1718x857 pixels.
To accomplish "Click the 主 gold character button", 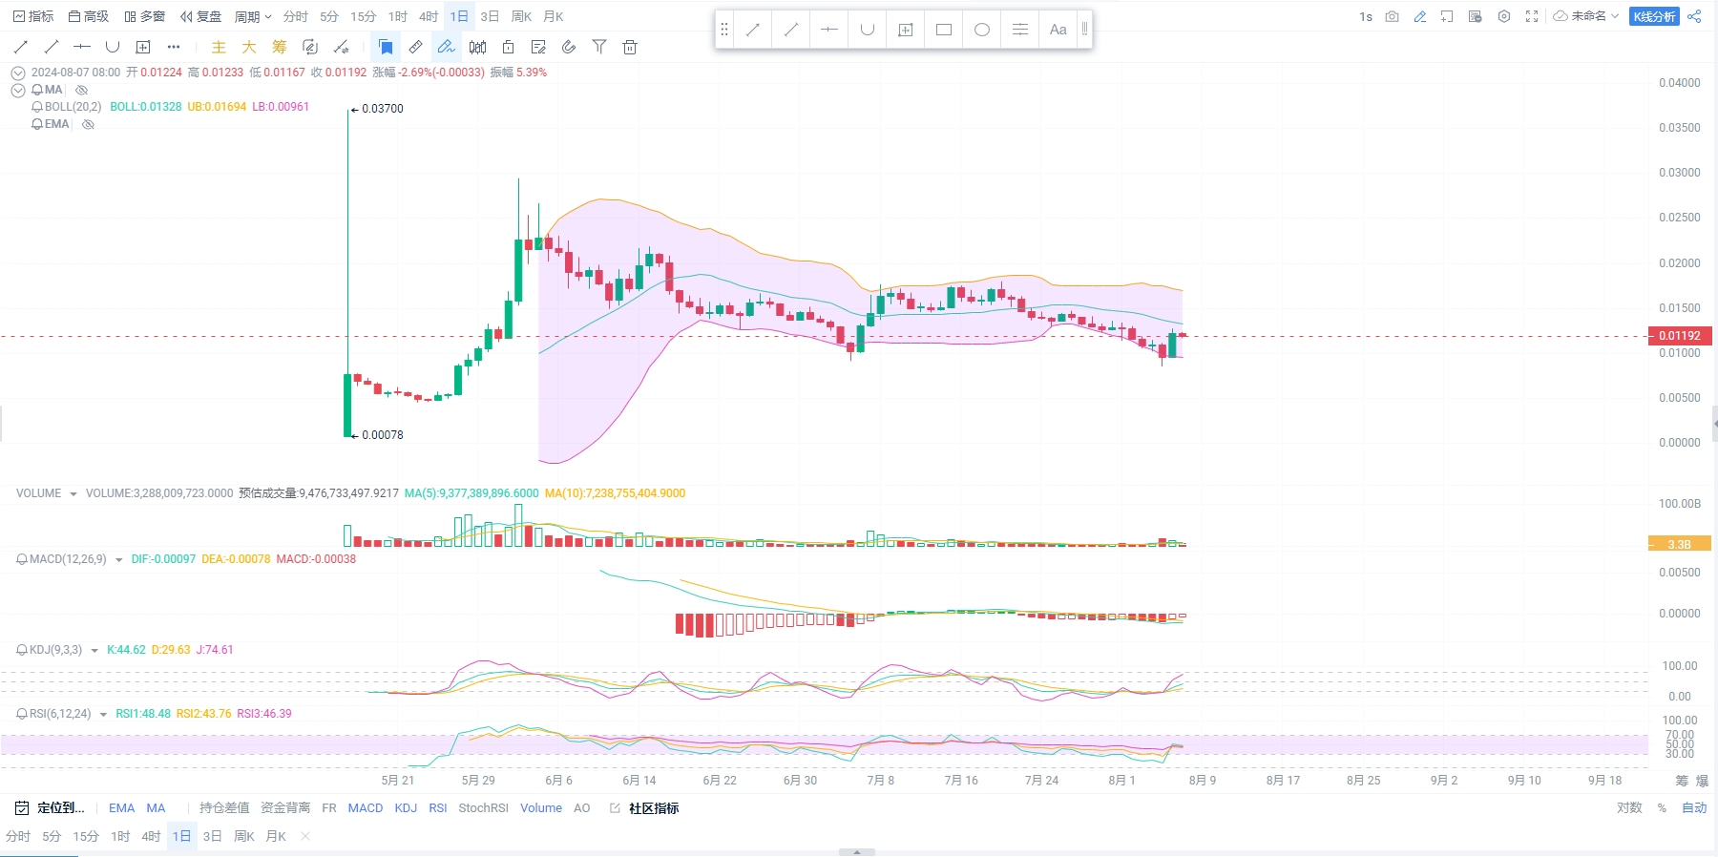I will [219, 47].
